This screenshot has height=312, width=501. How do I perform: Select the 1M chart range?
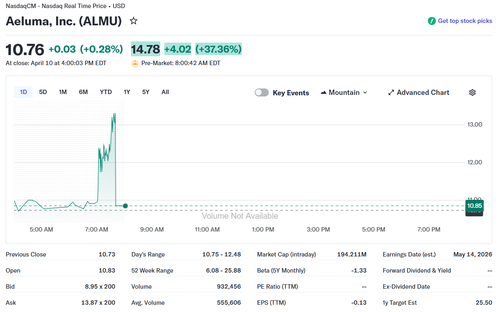click(x=63, y=92)
